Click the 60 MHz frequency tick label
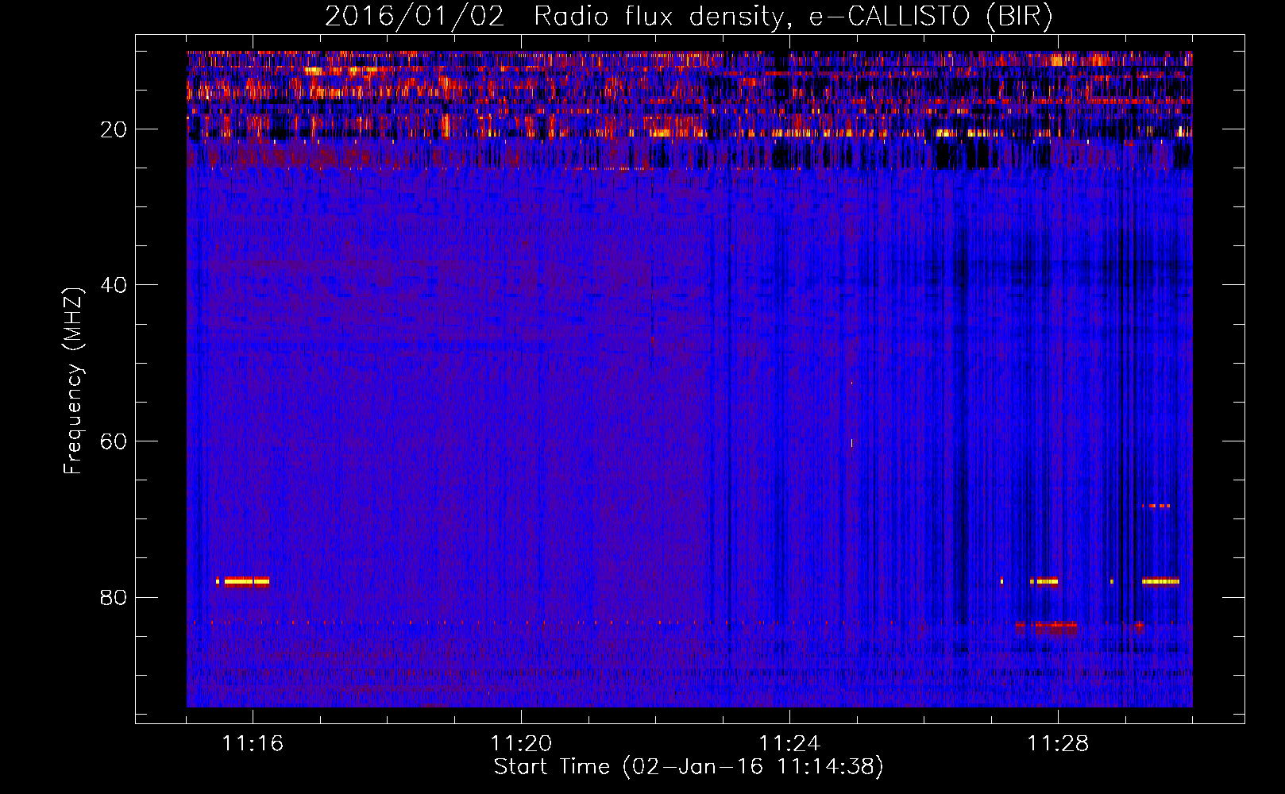The width and height of the screenshot is (1285, 794). [114, 441]
